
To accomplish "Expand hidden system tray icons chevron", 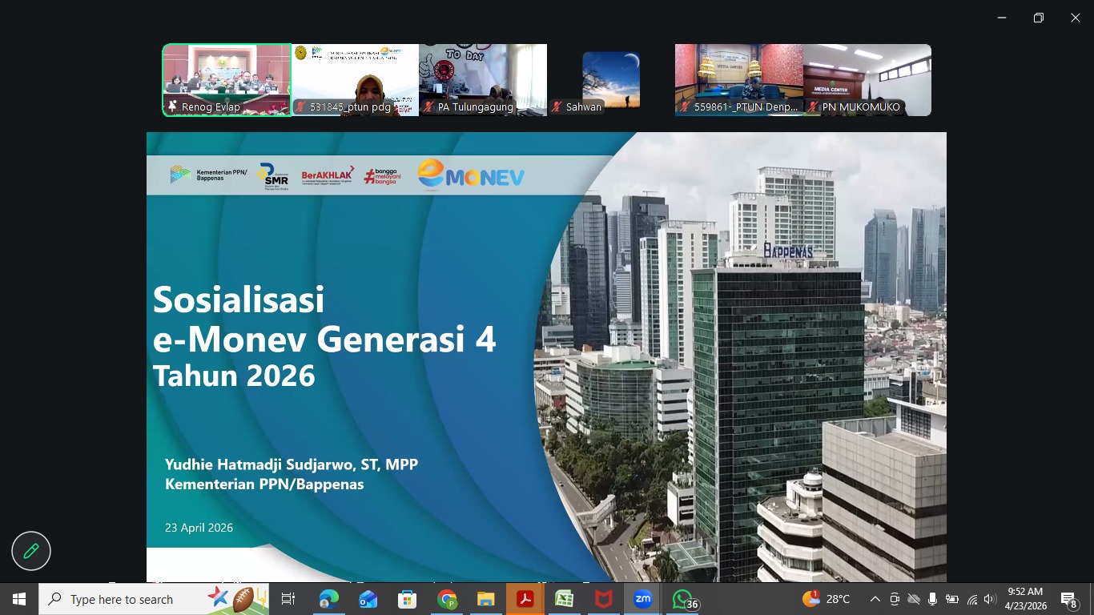I will (x=875, y=598).
